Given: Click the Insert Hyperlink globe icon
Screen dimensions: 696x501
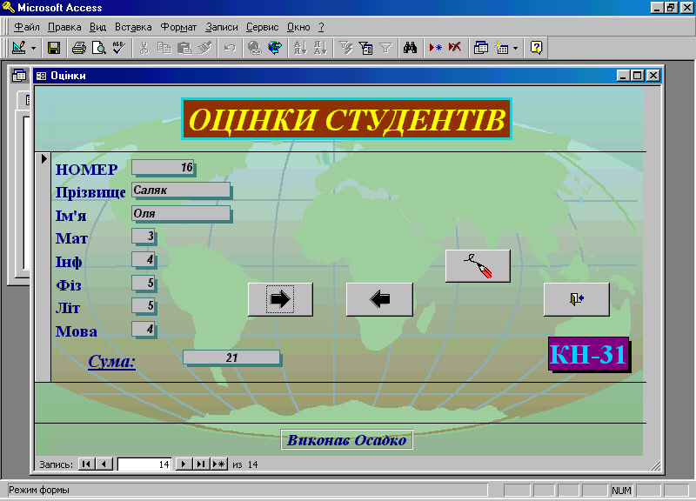Looking at the screenshot, I should (x=255, y=48).
